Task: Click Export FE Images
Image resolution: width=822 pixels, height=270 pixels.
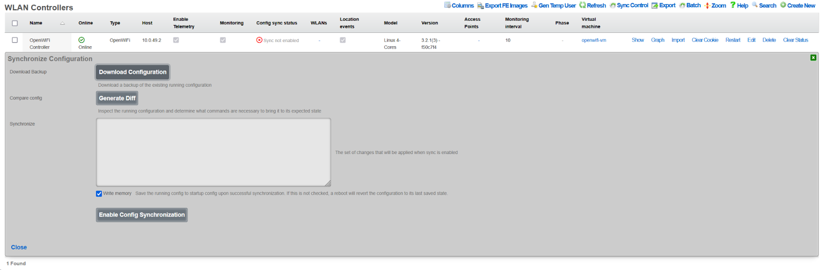Action: pyautogui.click(x=502, y=6)
